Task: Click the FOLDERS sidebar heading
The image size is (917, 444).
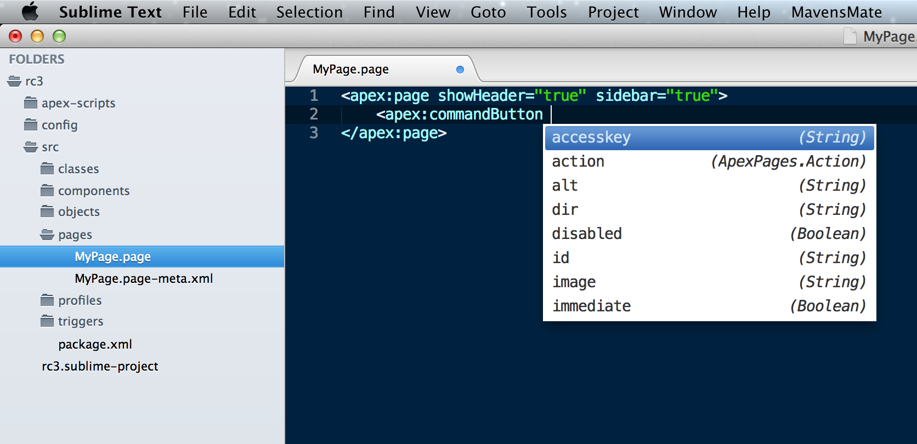Action: tap(37, 59)
